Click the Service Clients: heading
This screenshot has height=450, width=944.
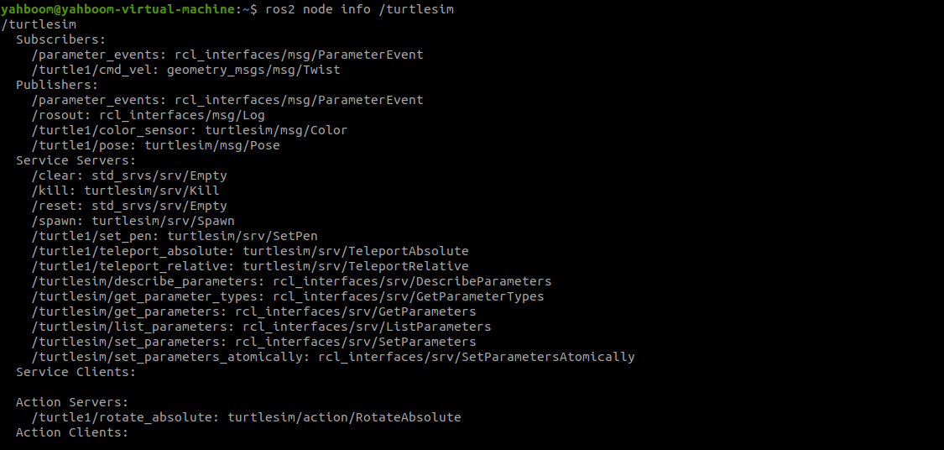point(76,372)
